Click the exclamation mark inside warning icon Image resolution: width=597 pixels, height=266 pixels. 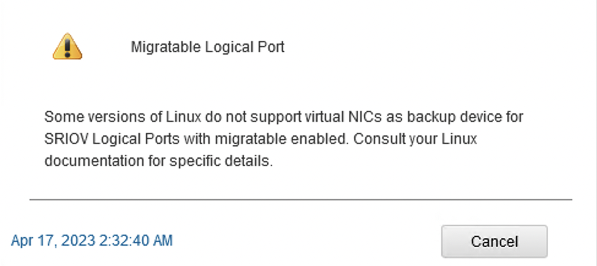67,48
